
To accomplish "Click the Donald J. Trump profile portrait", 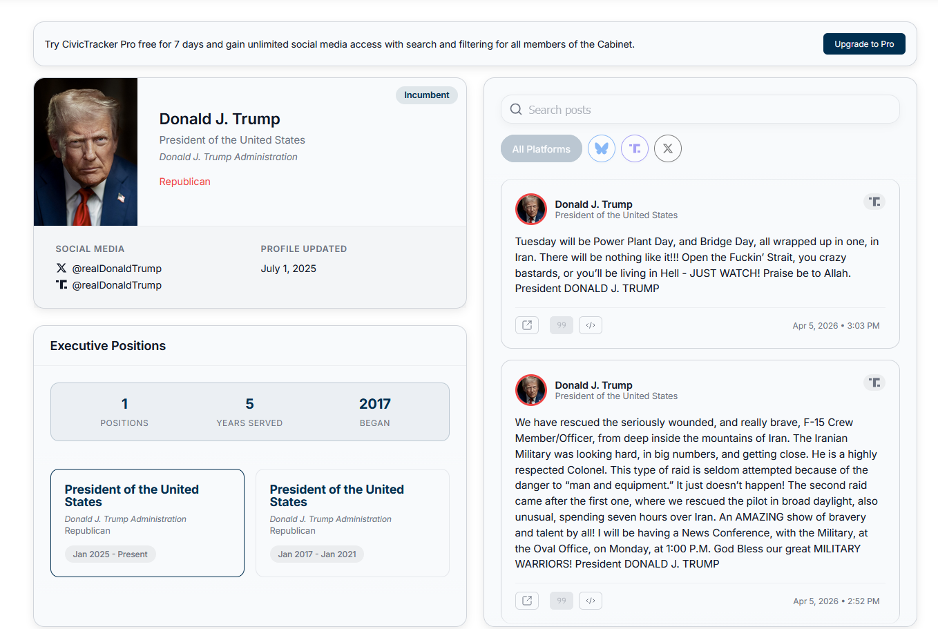I will tap(86, 152).
